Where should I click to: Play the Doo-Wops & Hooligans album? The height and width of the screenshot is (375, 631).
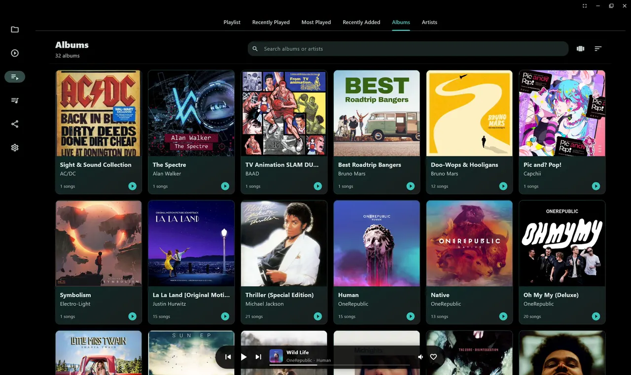click(503, 186)
